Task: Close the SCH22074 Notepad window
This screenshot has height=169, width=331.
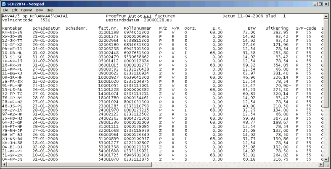Action: [x=326, y=3]
